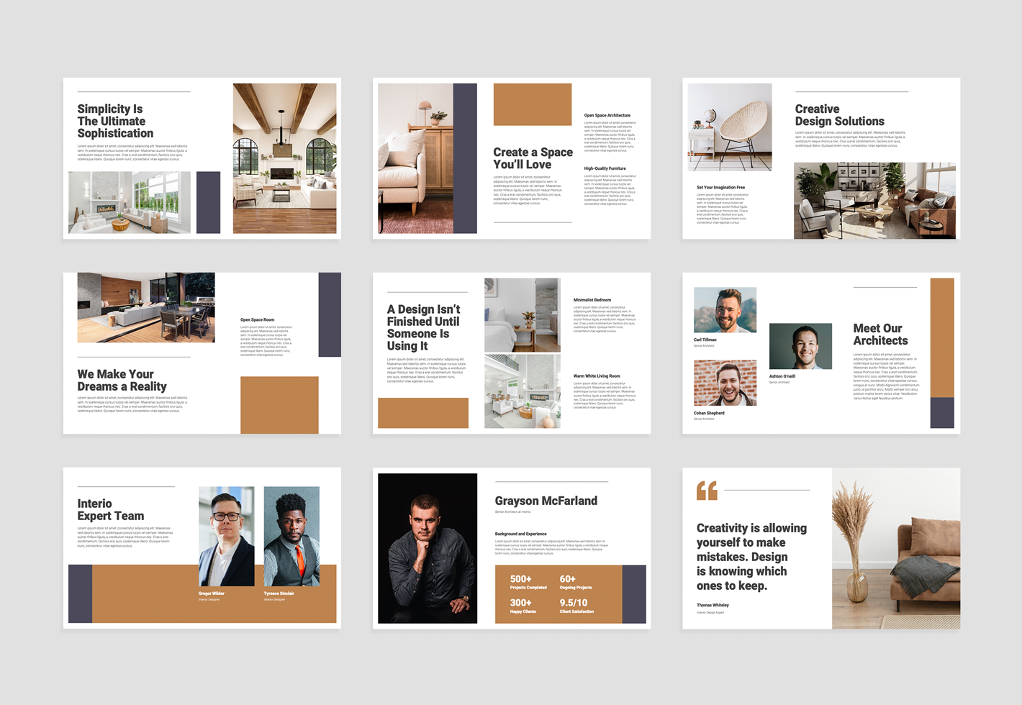Choose Ashton O'neill's portrait photo
1022x705 pixels.
[800, 346]
